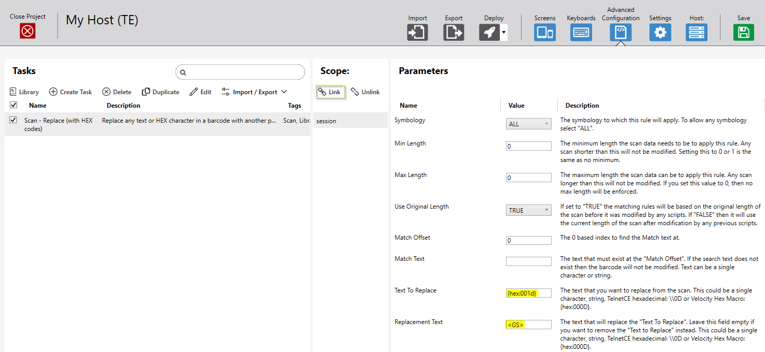Click the Value column header in Parameters
The image size is (765, 352).
click(516, 106)
